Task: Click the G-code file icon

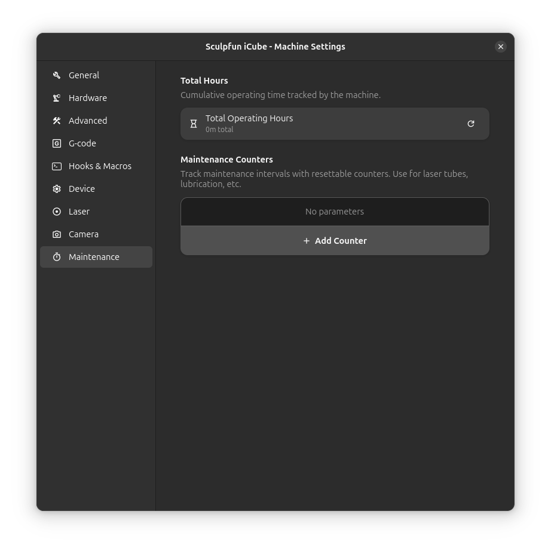Action: [x=57, y=143]
